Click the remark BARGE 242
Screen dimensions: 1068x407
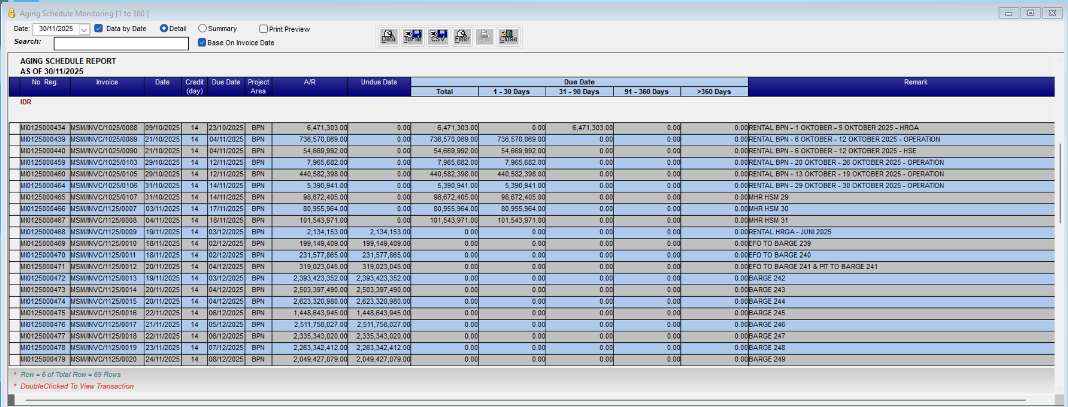(x=767, y=278)
